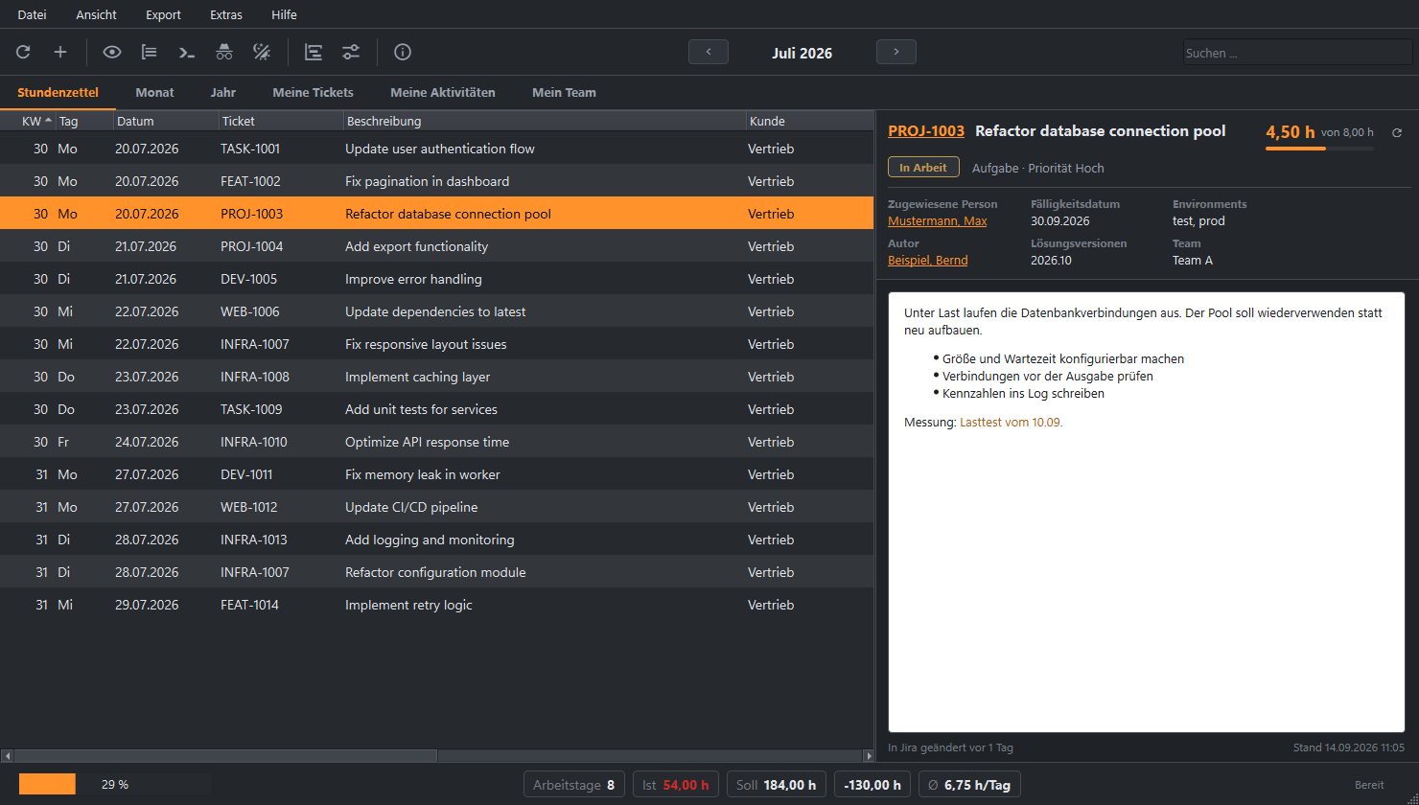Select the 'Fix responsive layout issues' row

click(x=436, y=344)
